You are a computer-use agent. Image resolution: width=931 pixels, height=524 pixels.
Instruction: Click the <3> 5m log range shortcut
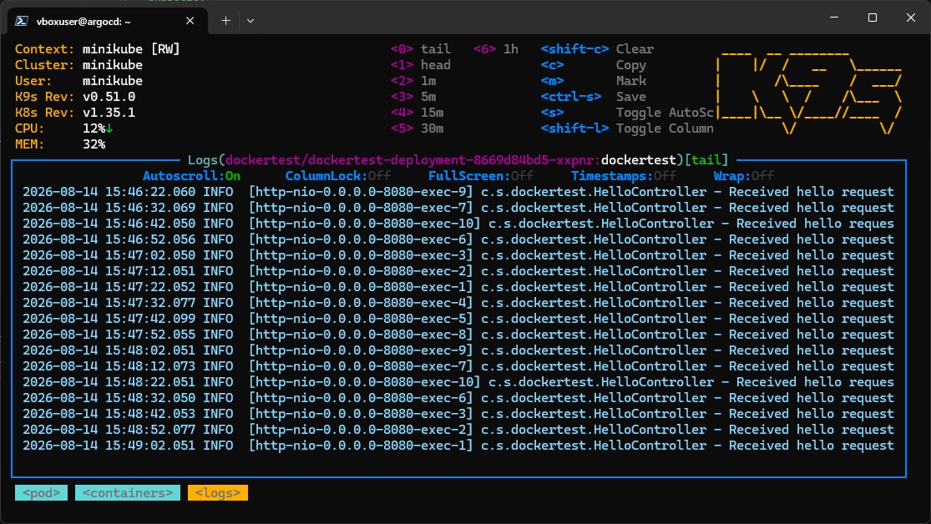coord(413,97)
